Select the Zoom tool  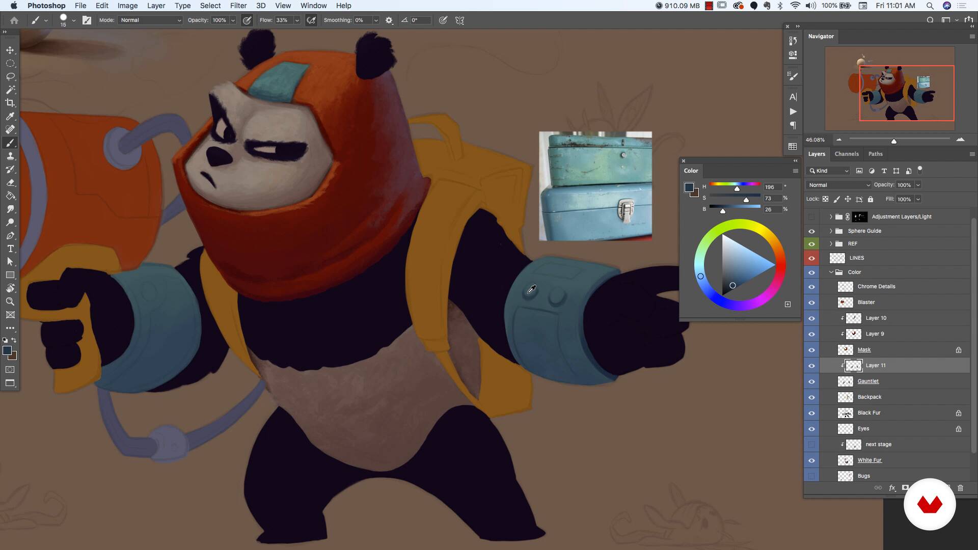point(10,301)
